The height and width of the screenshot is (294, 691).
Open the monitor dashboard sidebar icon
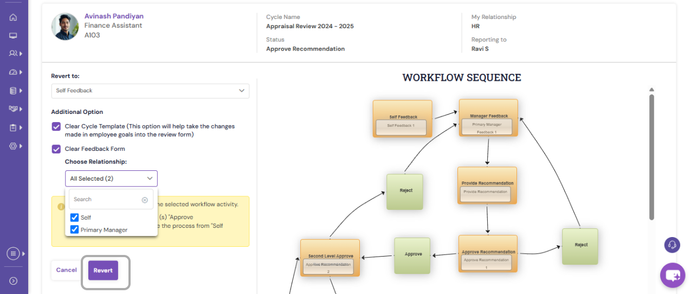tap(13, 36)
